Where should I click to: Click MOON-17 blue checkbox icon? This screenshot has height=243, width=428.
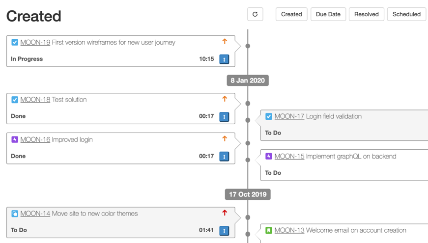click(x=269, y=116)
